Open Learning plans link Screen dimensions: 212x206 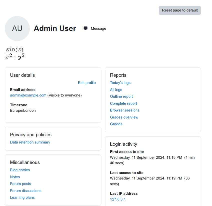(22, 197)
